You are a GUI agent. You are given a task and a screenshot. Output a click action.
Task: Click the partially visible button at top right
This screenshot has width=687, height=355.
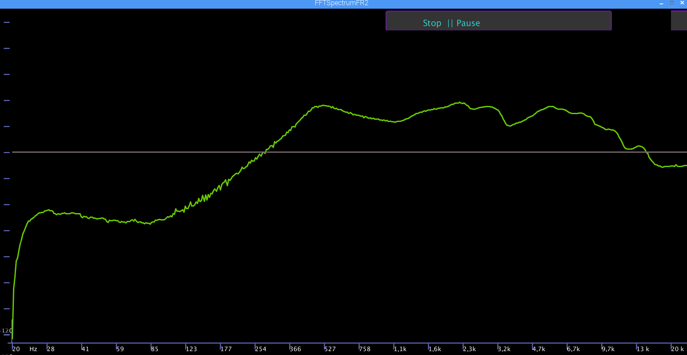click(679, 20)
